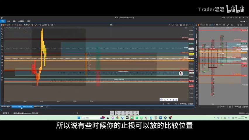Add a new chart tab with the plus button

(47, 107)
